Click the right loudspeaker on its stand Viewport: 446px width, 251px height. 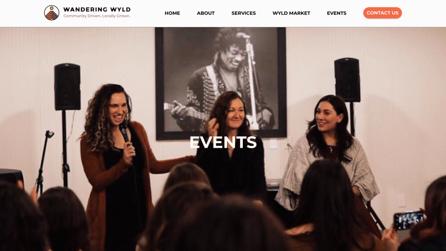click(x=347, y=80)
